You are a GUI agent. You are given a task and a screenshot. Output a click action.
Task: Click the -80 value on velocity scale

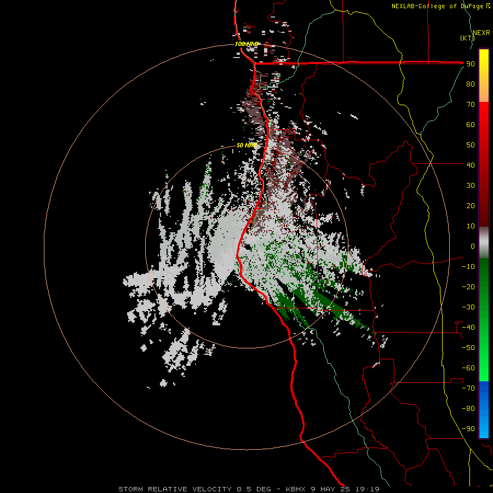pyautogui.click(x=468, y=409)
